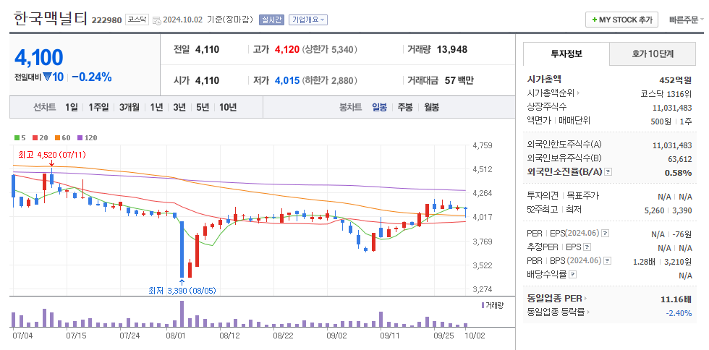Image resolution: width=709 pixels, height=350 pixels.
Task: Click the 상장주식수 value 11,031,483
Action: 672,108
